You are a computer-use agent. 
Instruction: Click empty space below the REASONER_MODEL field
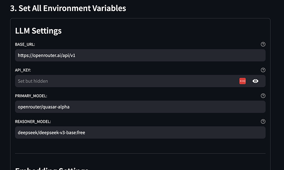[x=140, y=146]
